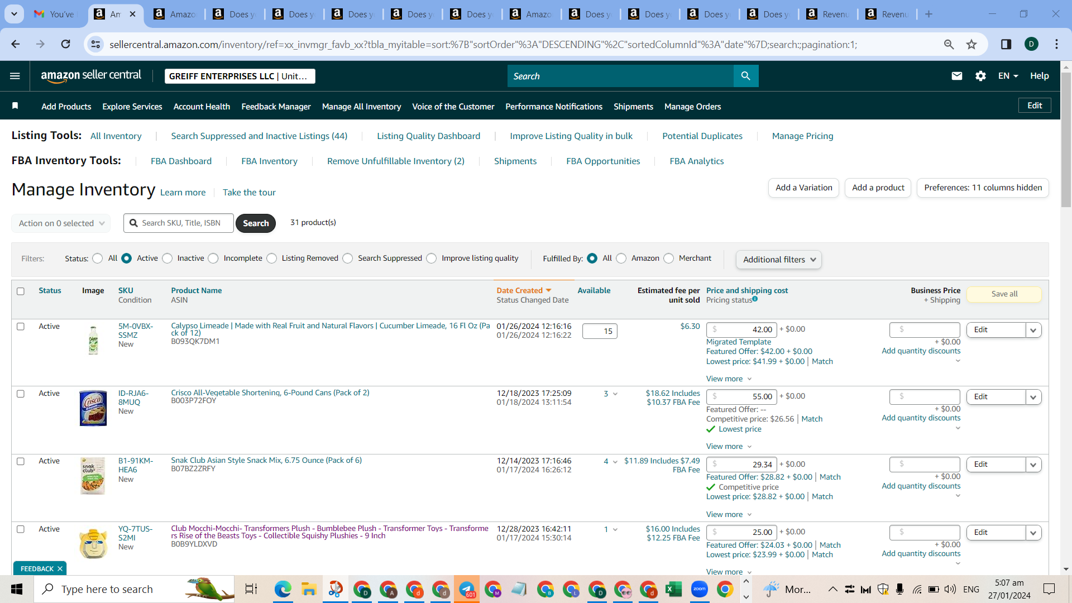This screenshot has height=603, width=1072.
Task: Reload the page with browser refresh icon
Action: click(66, 44)
